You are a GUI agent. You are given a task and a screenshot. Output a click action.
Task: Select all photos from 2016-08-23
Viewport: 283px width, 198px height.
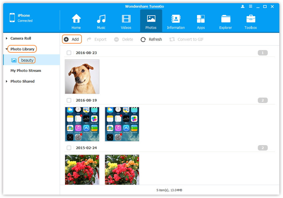[x=69, y=53]
